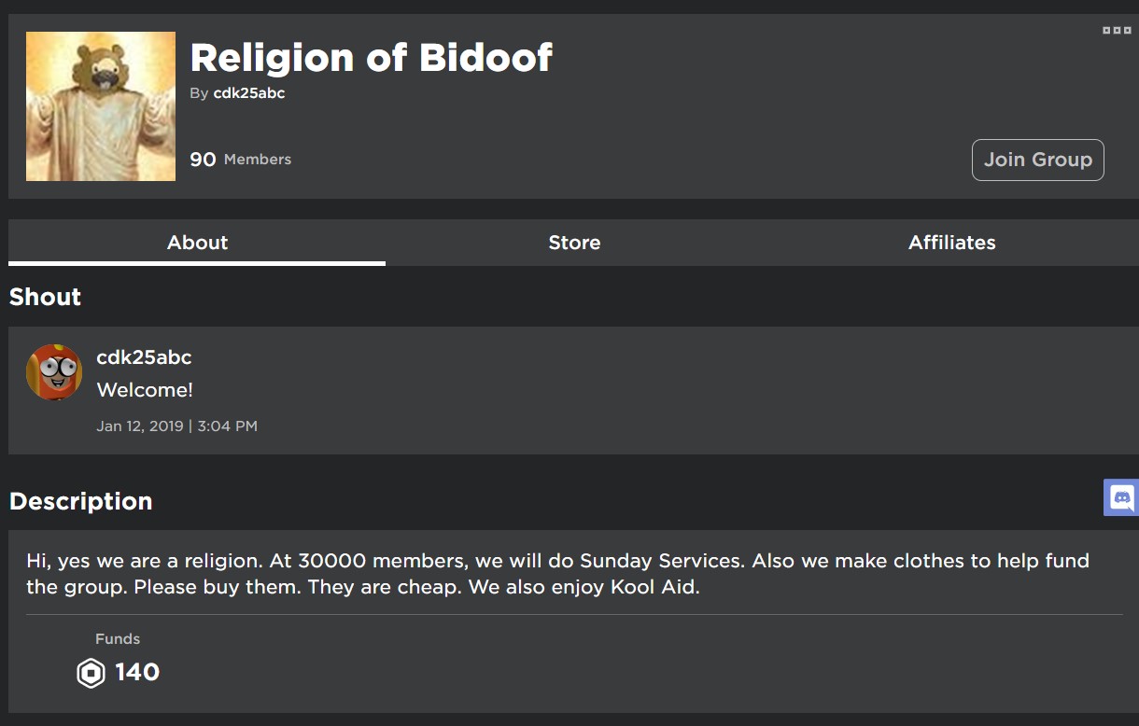1139x726 pixels.
Task: Click cdk25abc's avatar in the Shout
Action: point(54,371)
